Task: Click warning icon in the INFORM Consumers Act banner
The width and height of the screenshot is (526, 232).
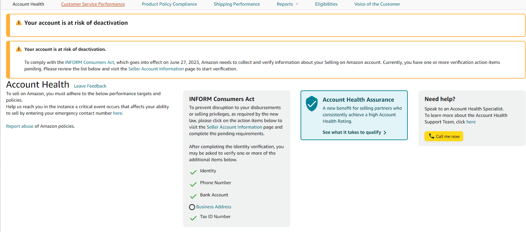Action: [x=19, y=49]
